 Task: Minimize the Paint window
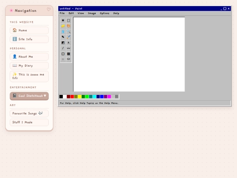click(221, 9)
